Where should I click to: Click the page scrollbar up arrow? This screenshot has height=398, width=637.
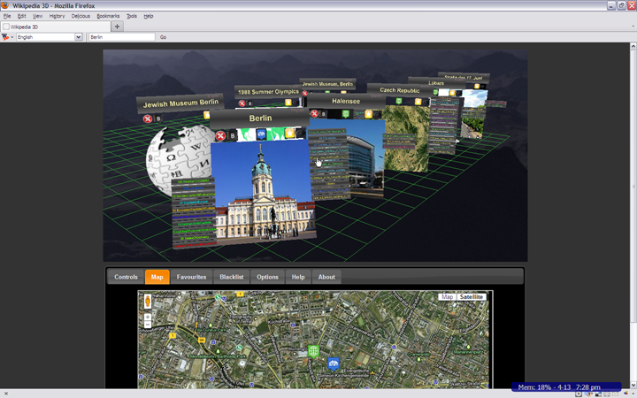633,46
